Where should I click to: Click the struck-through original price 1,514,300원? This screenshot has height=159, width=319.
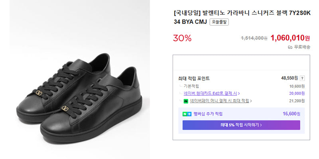pyautogui.click(x=254, y=38)
